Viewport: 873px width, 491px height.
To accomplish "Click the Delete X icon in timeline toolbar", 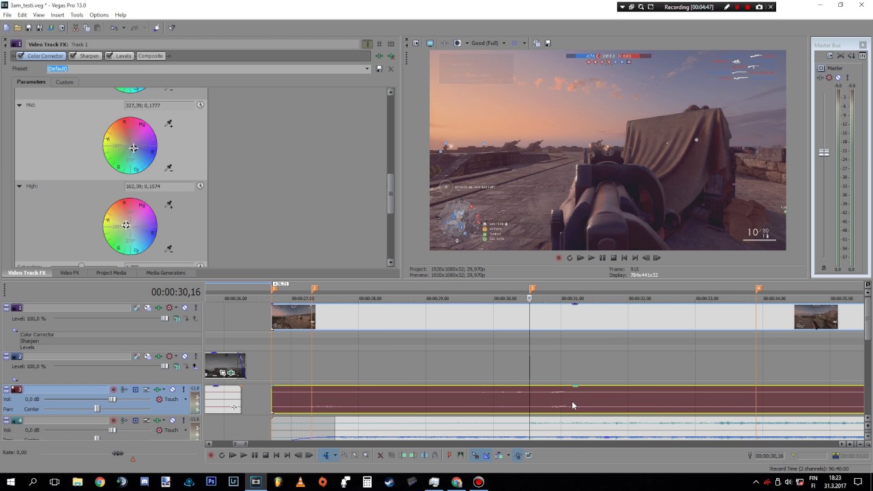I will (381, 456).
